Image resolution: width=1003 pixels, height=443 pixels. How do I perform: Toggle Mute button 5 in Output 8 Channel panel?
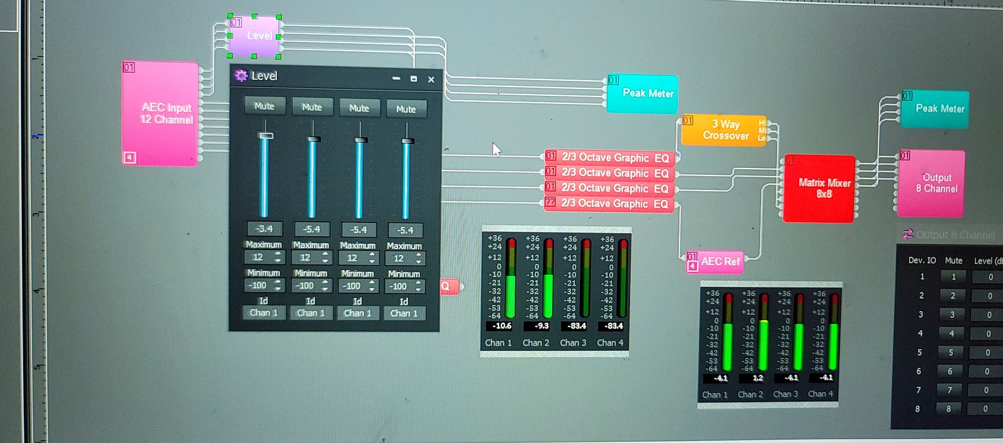[x=950, y=352]
